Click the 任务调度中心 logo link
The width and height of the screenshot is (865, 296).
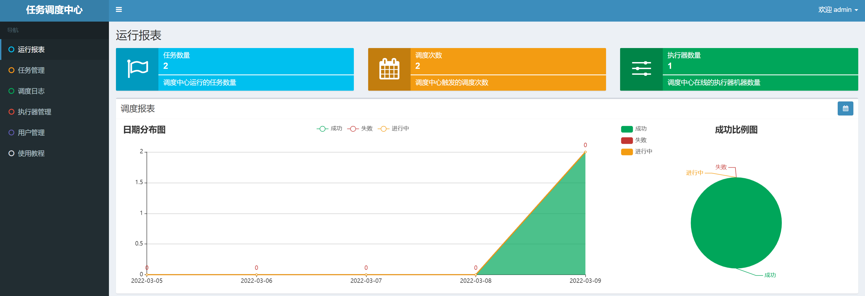(54, 10)
